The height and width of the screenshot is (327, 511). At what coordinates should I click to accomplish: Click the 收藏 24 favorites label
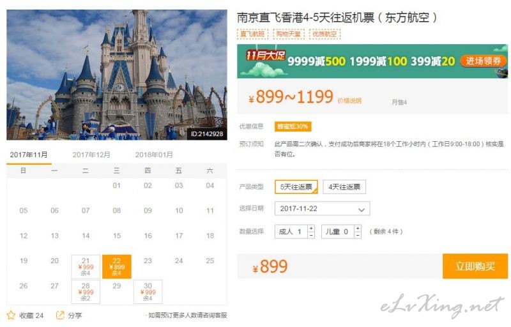click(31, 316)
